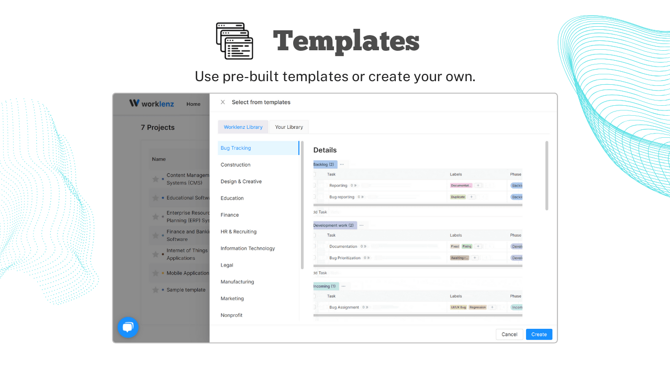Select the Information Technology template
The height and width of the screenshot is (377, 670).
(x=258, y=249)
